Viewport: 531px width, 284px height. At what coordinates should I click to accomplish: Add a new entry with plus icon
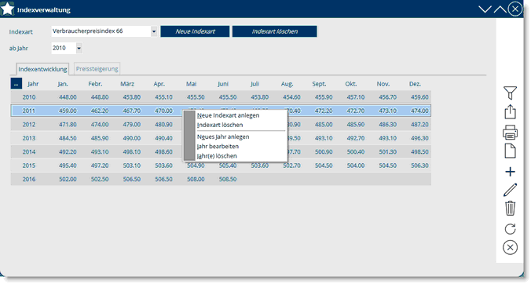[x=510, y=172]
